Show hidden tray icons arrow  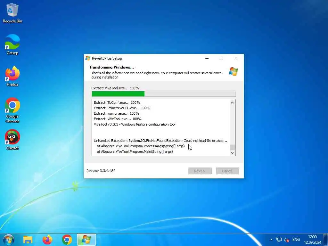pos(271,240)
